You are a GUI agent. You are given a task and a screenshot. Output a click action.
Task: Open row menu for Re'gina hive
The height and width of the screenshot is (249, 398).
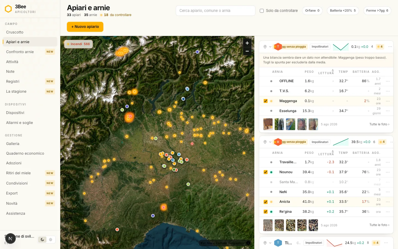(388, 212)
